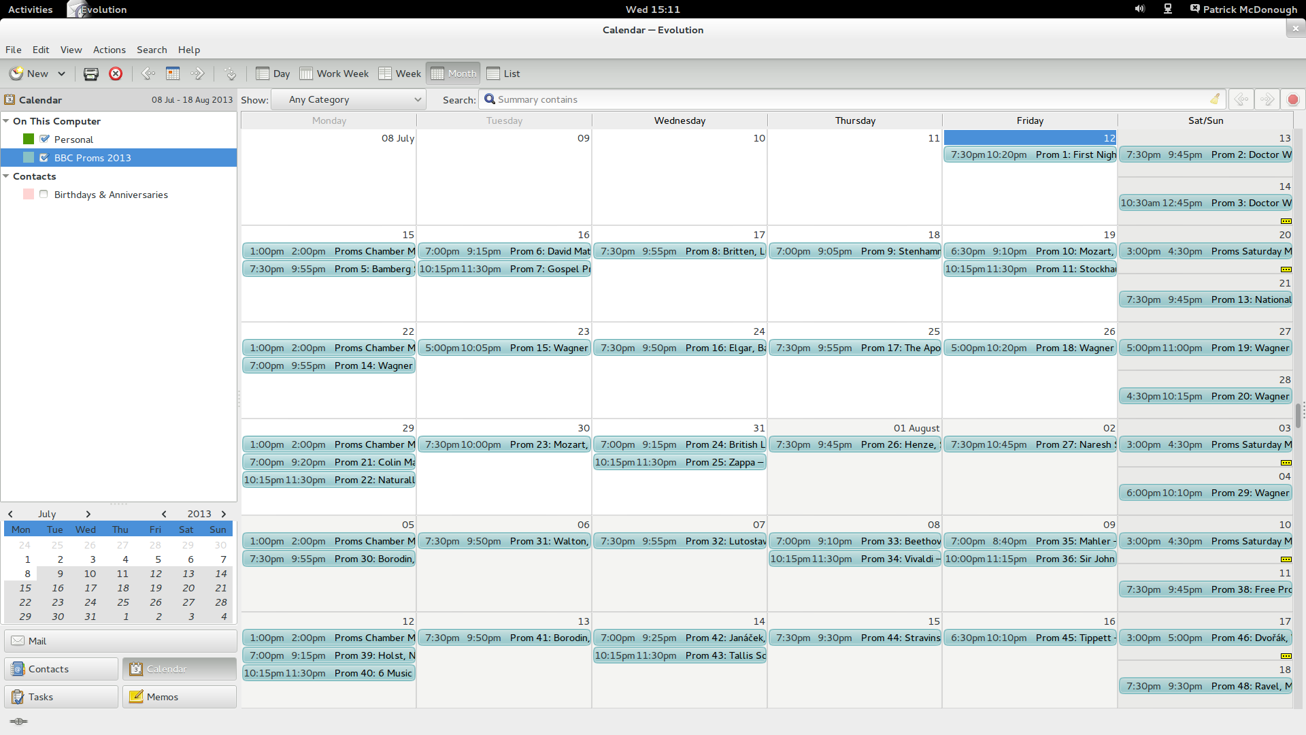Click the search next arrow button

click(1267, 99)
